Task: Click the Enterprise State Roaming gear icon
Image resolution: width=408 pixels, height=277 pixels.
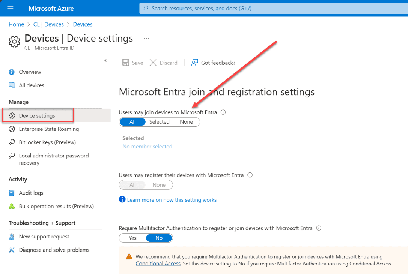Action: 12,129
